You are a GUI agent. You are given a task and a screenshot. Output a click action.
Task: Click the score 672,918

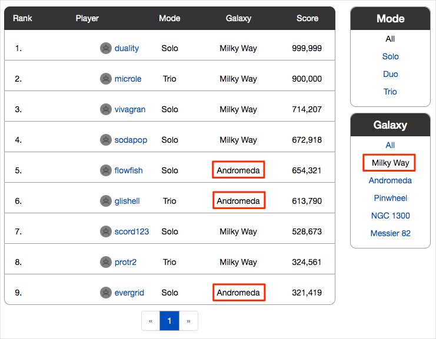click(x=307, y=140)
